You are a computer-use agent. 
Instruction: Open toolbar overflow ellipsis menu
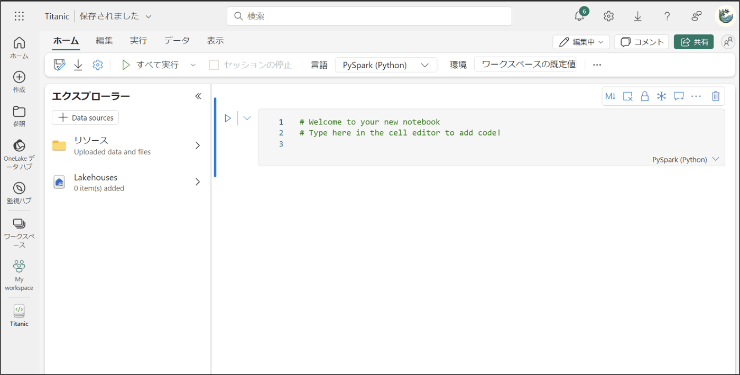point(597,65)
